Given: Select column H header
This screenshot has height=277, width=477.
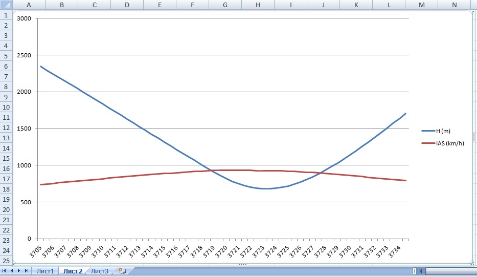Looking at the screenshot, I should pos(258,5).
